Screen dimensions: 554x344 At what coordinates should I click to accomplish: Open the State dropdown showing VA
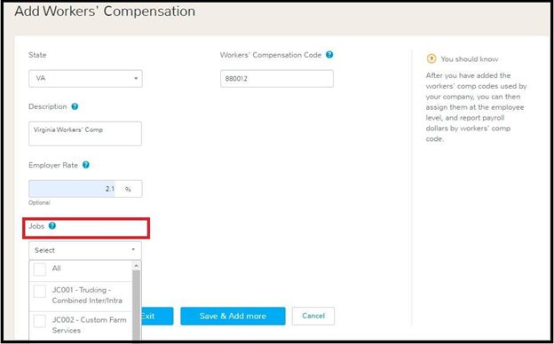click(85, 78)
